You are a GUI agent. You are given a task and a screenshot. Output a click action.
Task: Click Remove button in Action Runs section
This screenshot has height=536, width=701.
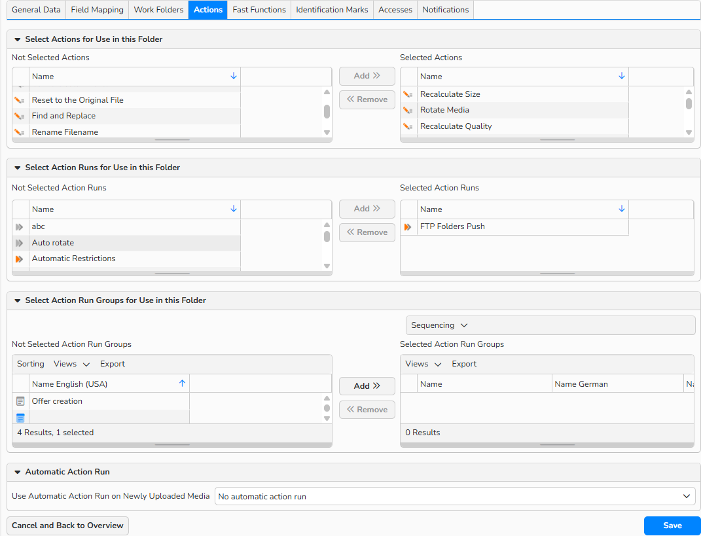(x=367, y=232)
